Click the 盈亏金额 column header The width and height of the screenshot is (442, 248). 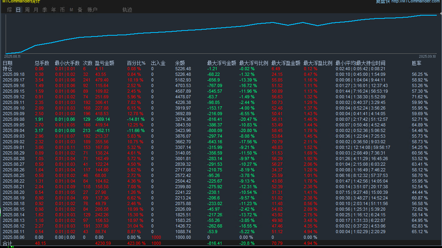click(x=104, y=63)
